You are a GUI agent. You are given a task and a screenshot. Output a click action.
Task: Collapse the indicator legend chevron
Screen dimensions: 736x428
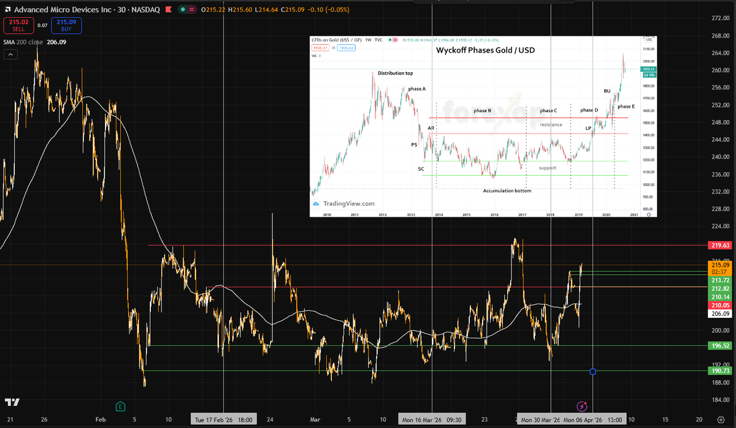10,55
